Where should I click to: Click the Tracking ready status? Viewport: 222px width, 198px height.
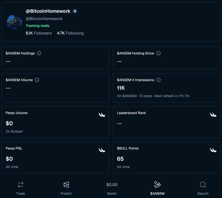pos(38,25)
